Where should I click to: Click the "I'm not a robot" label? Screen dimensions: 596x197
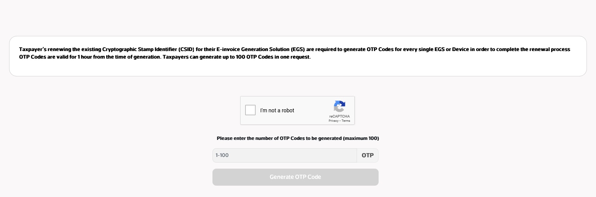point(277,110)
